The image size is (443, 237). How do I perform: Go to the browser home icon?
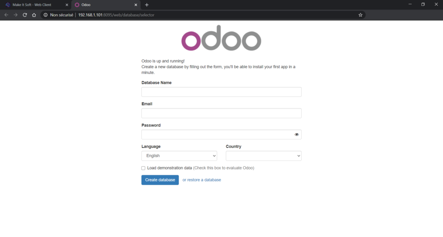[x=34, y=15]
